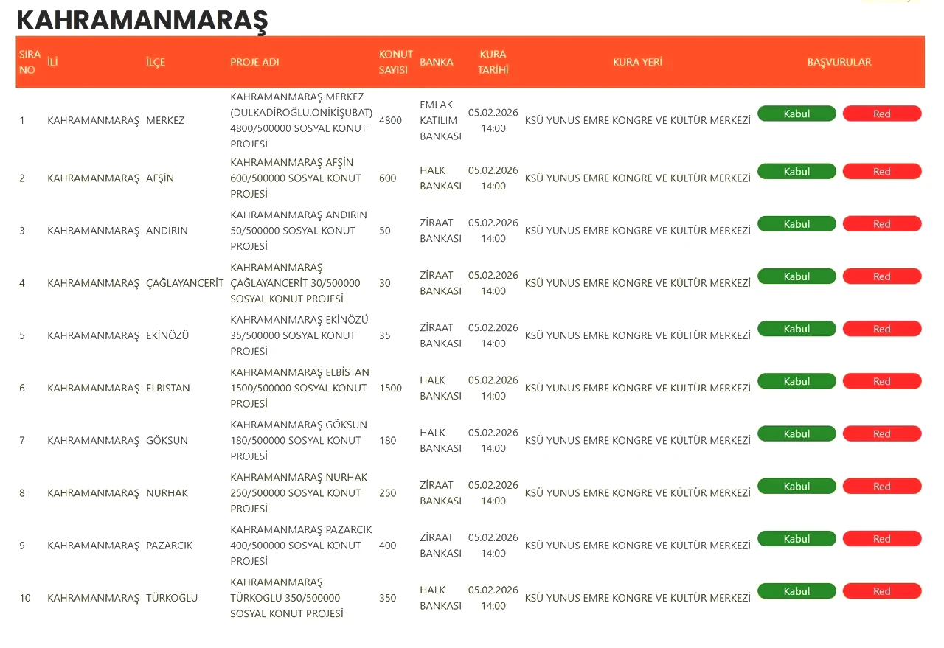This screenshot has height=648, width=944.
Task: Click the PROJE ADI column header
Action: click(x=254, y=62)
